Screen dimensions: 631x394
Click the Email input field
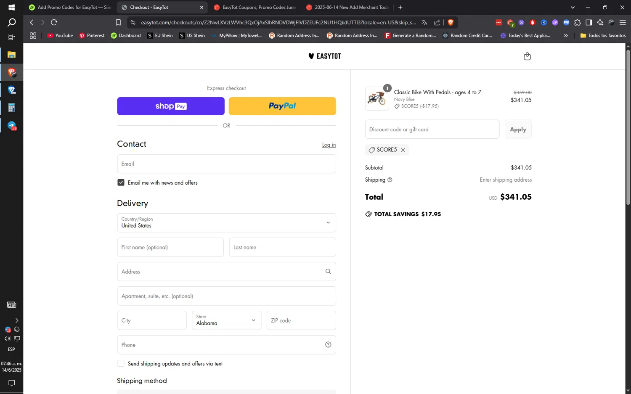point(226,164)
